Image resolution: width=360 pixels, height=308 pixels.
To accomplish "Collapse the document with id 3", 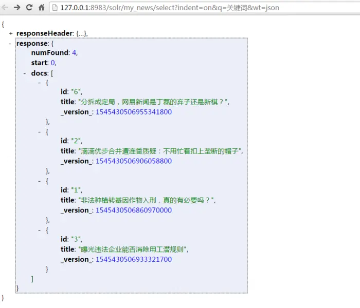I will (40, 230).
